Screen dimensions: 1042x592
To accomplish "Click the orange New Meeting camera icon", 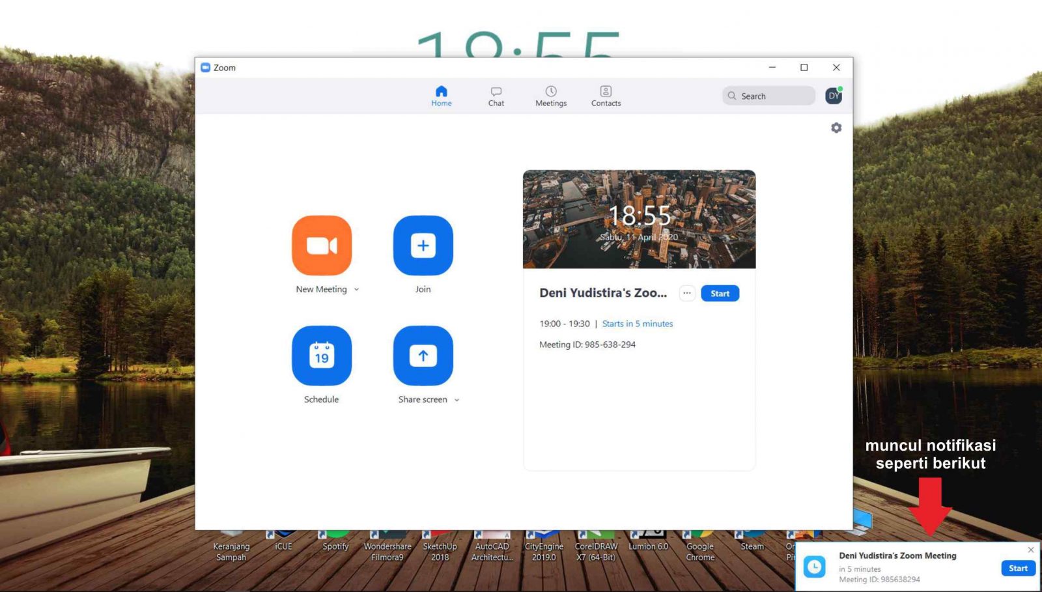I will [322, 246].
